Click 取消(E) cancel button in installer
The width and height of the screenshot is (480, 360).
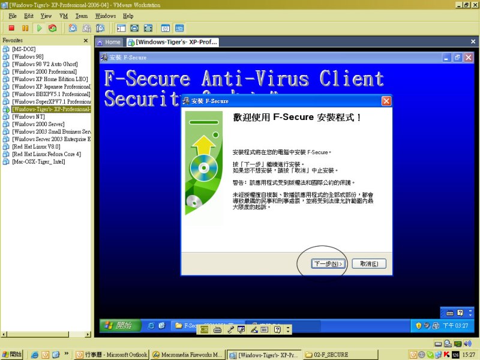pos(369,263)
